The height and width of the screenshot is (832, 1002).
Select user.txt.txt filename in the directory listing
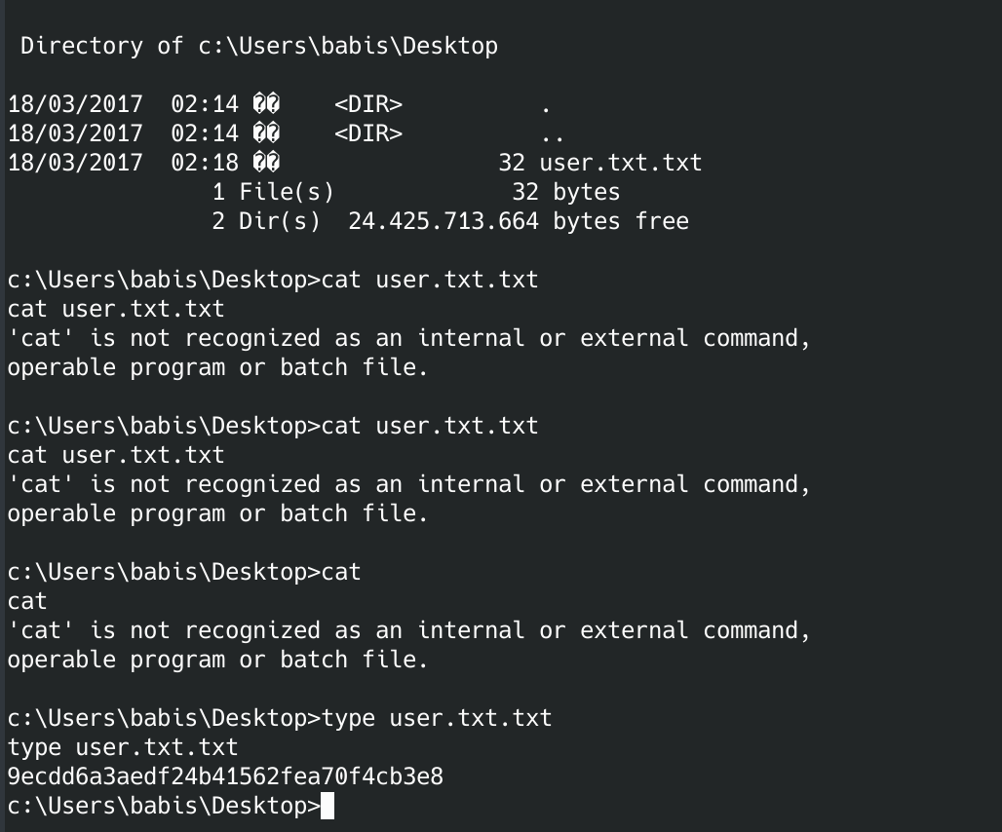[x=620, y=163]
